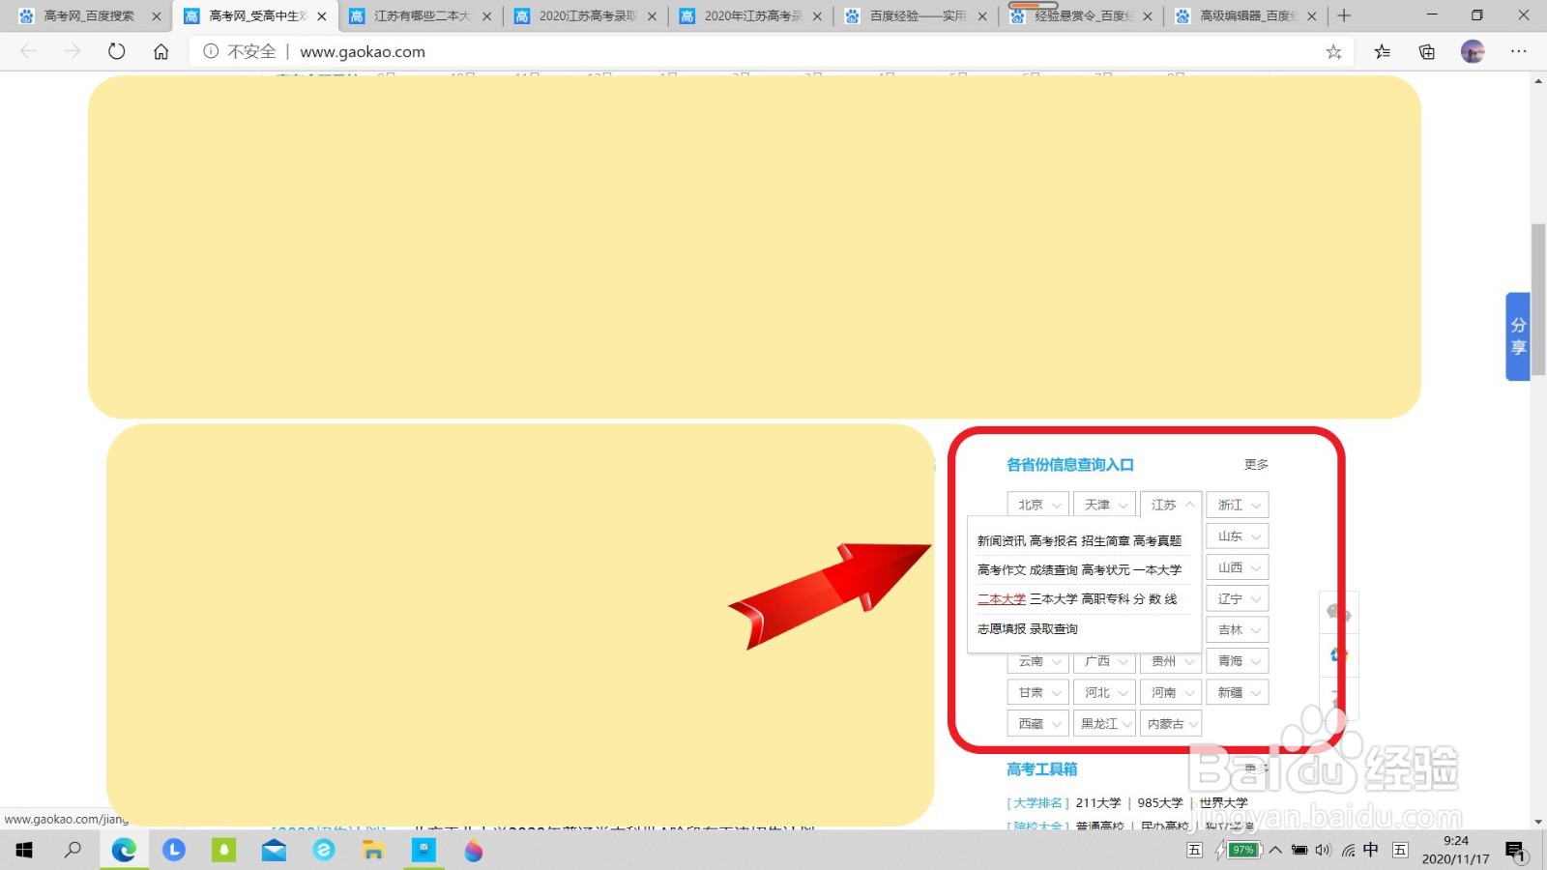Open the 高考真题 link in the 江苏 menu

click(x=1157, y=541)
